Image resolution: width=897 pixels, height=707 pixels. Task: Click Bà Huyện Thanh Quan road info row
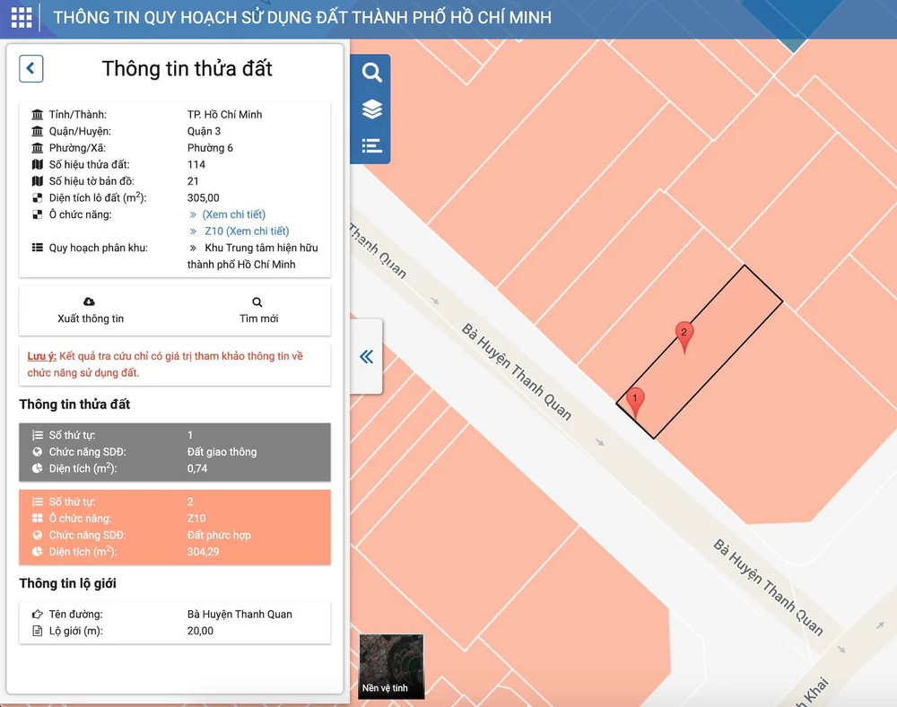175,615
